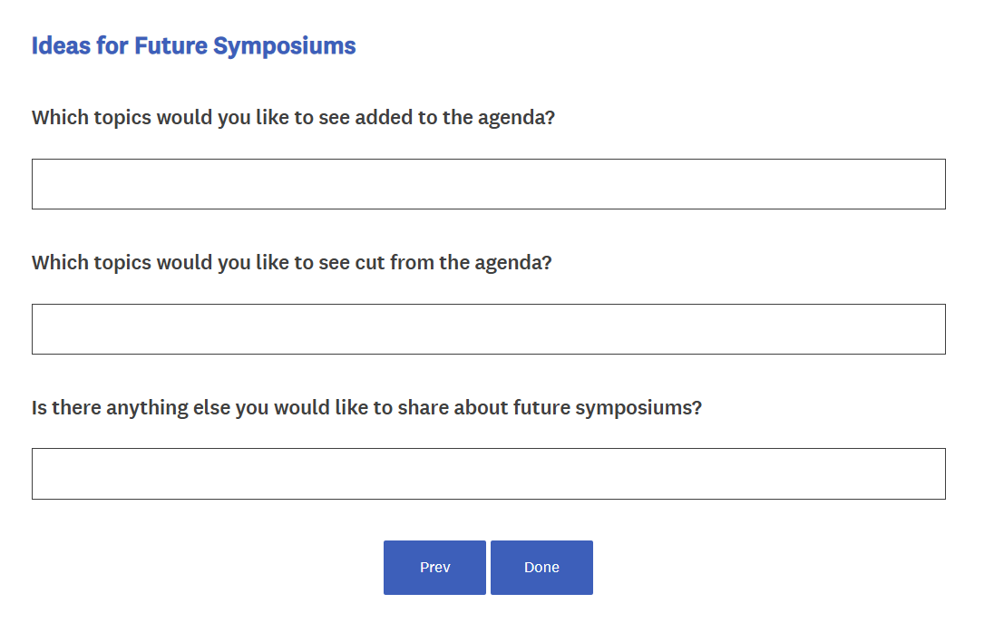This screenshot has width=994, height=623.
Task: Click the 'added to the agenda' question label
Action: tap(293, 118)
